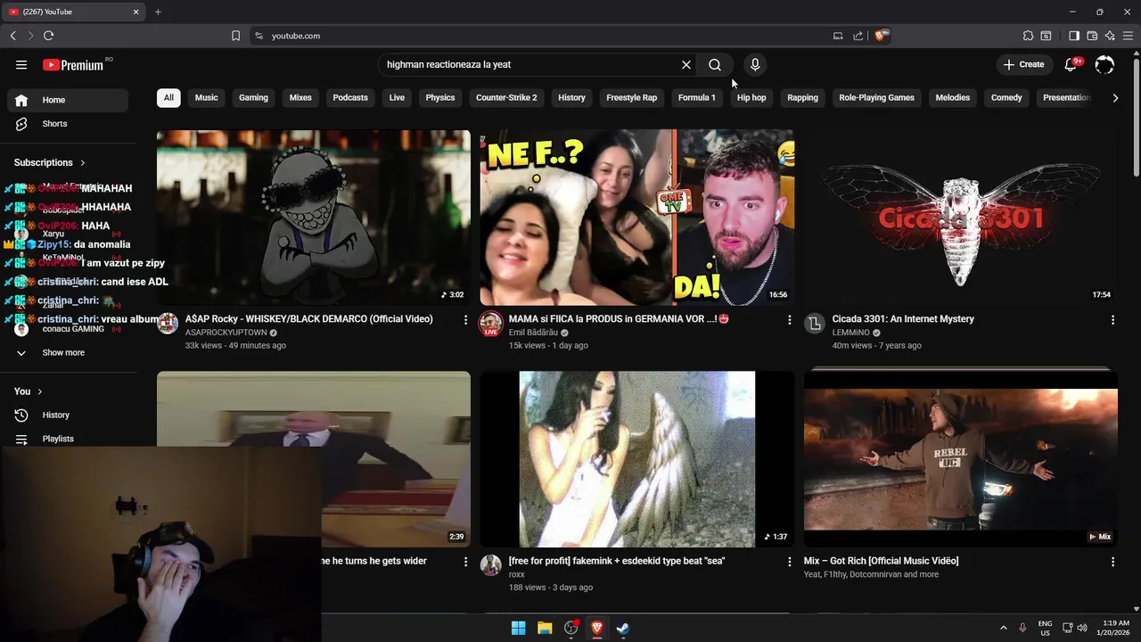1141x642 pixels.
Task: Open browser extensions puzzle icon
Action: (x=1028, y=36)
